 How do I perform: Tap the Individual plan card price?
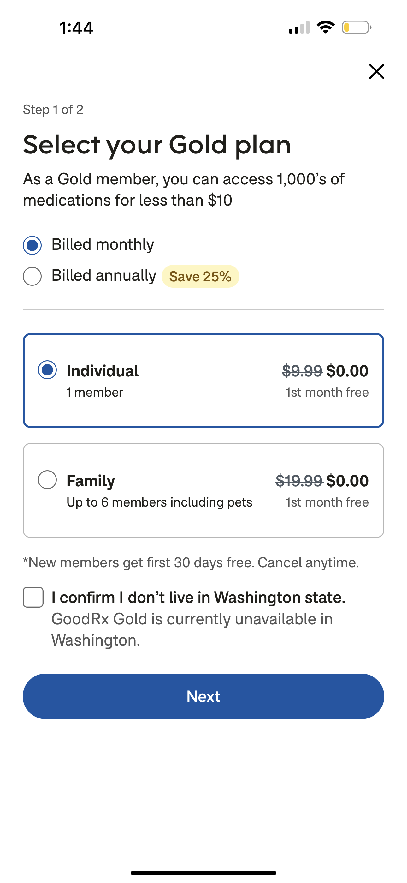(x=347, y=371)
